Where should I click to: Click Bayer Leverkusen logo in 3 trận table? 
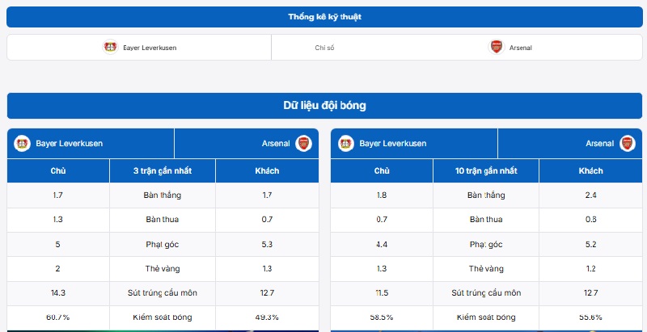[x=22, y=143]
